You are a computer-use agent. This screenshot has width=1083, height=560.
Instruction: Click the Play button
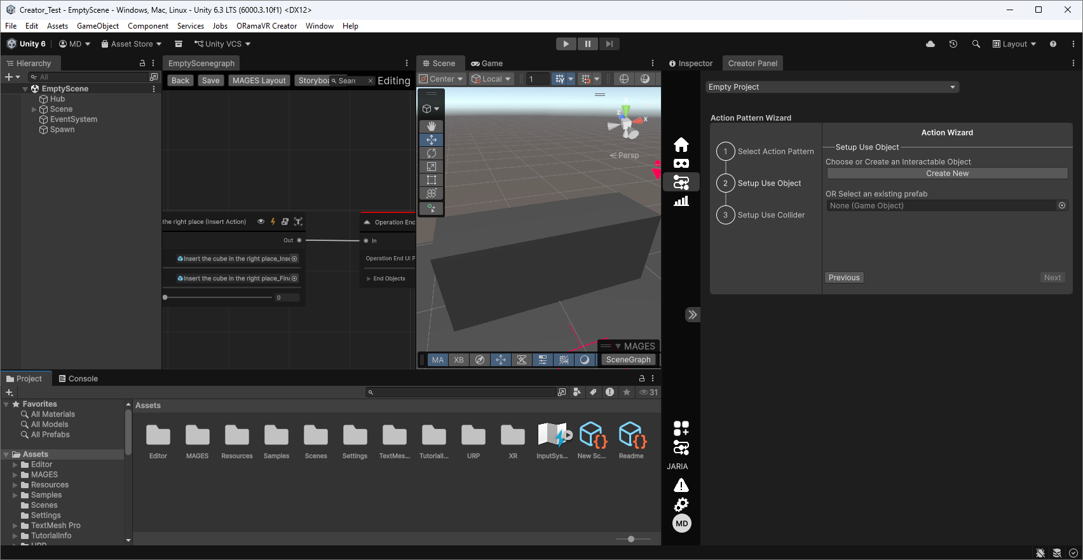(566, 44)
